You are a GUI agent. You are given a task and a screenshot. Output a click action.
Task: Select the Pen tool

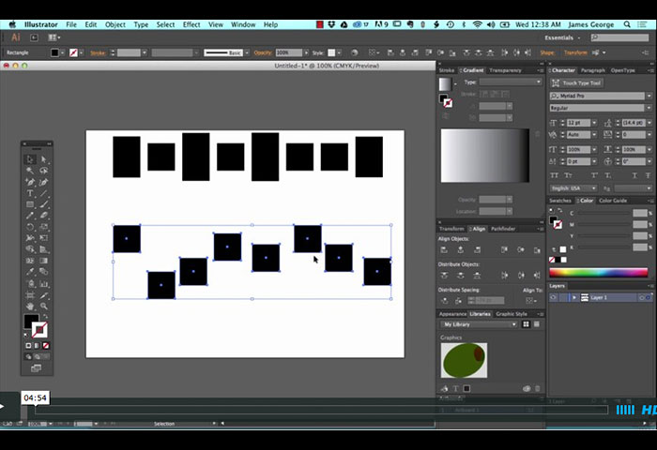(30, 182)
